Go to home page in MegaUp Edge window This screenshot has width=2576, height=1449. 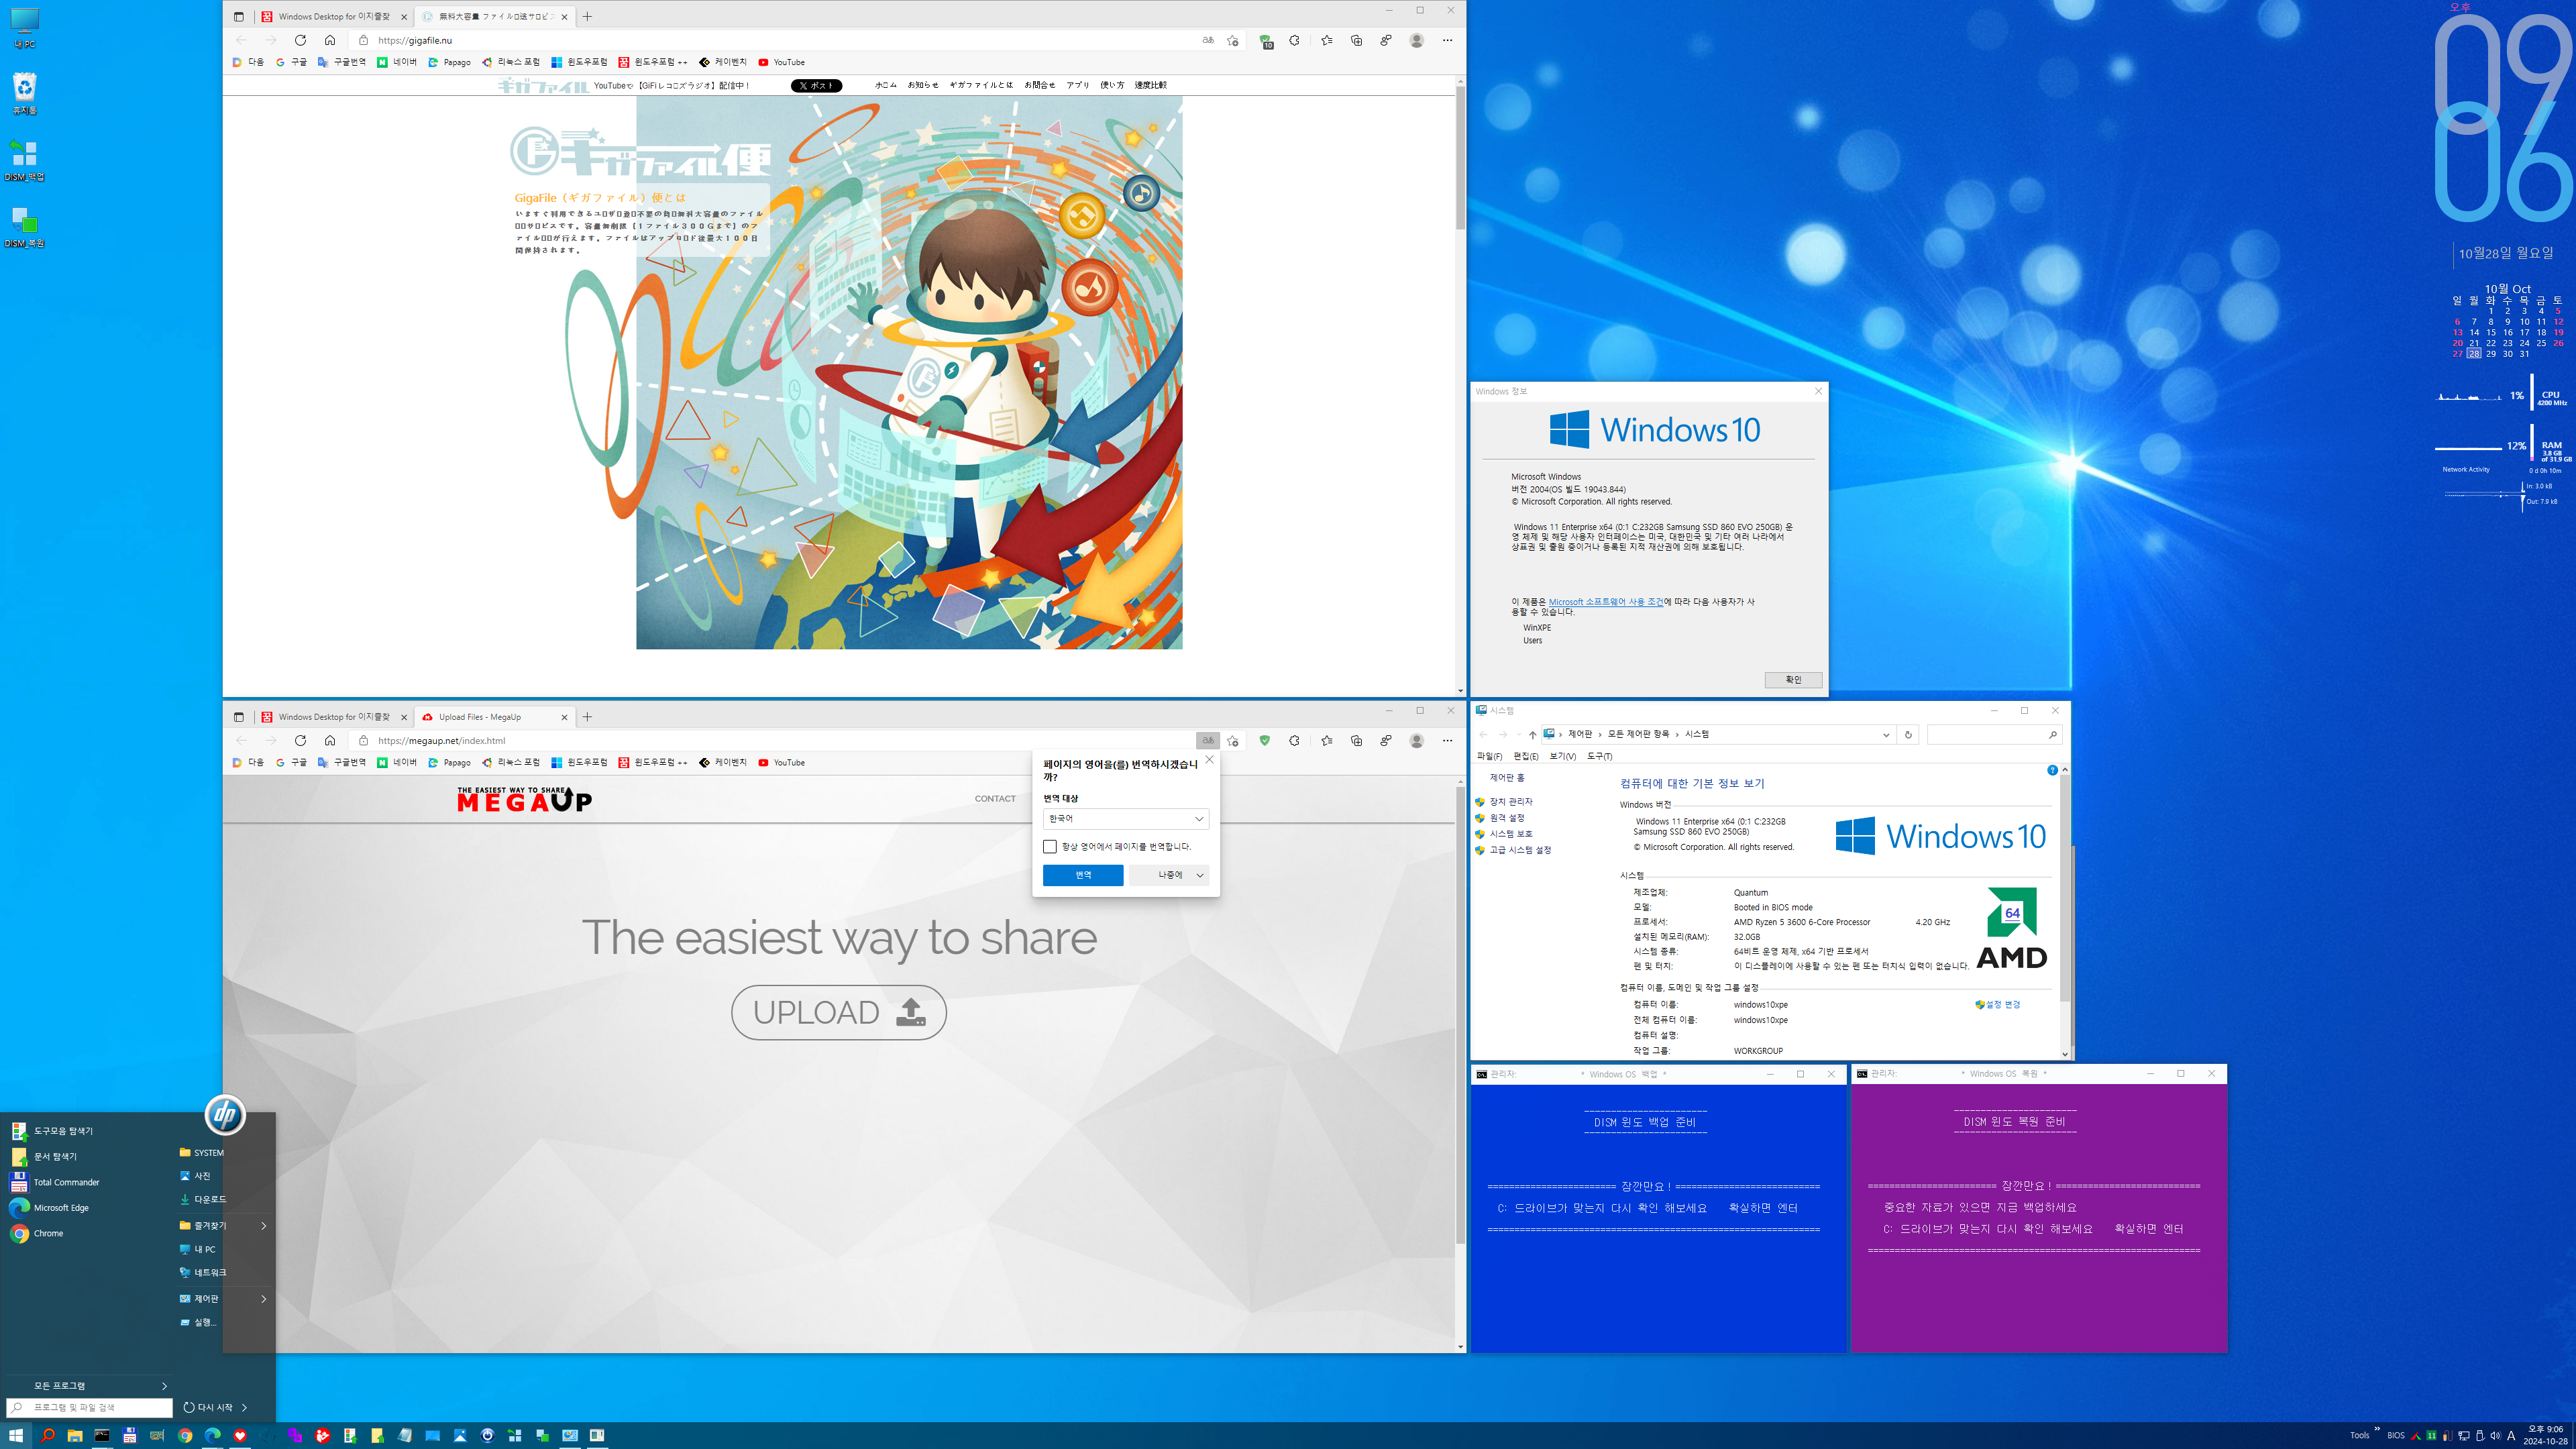330,741
